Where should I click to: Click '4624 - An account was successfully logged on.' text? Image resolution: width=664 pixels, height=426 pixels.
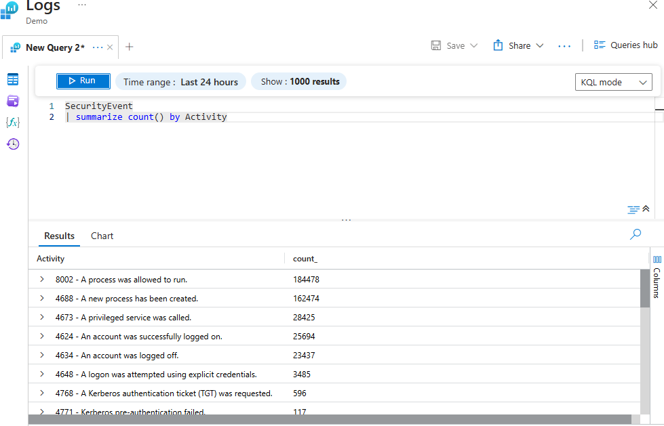[x=139, y=337]
